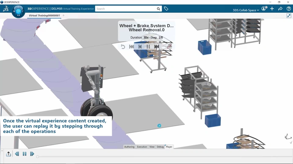Click the timeline slider handle
This screenshot has height=164, width=293.
38,157
